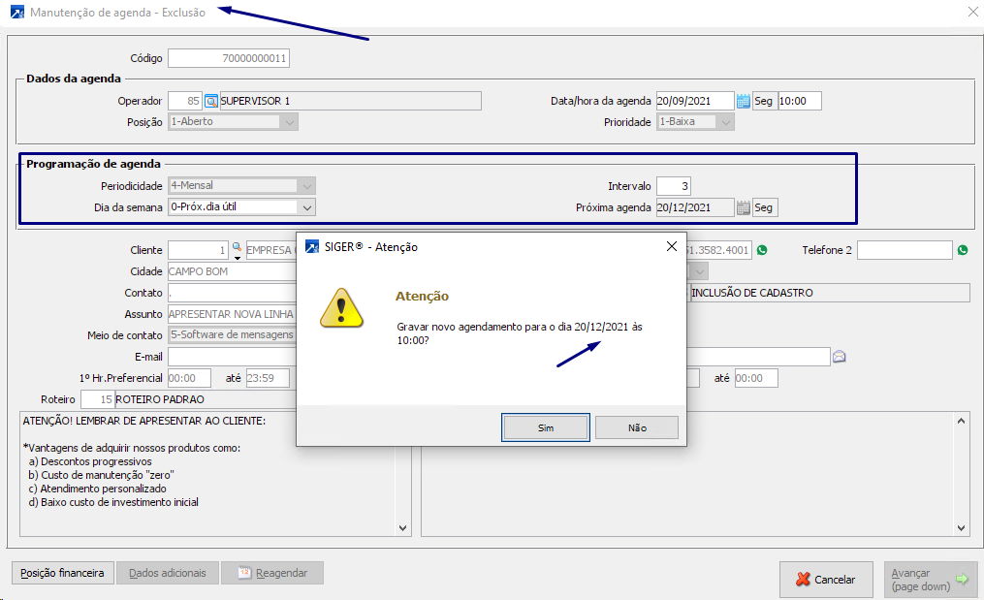
Task: Click the SIGER logo in dialog title
Action: pyautogui.click(x=312, y=246)
